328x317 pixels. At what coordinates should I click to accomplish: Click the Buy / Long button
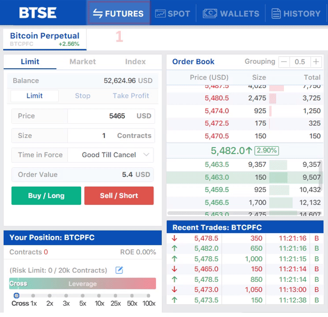coord(46,195)
